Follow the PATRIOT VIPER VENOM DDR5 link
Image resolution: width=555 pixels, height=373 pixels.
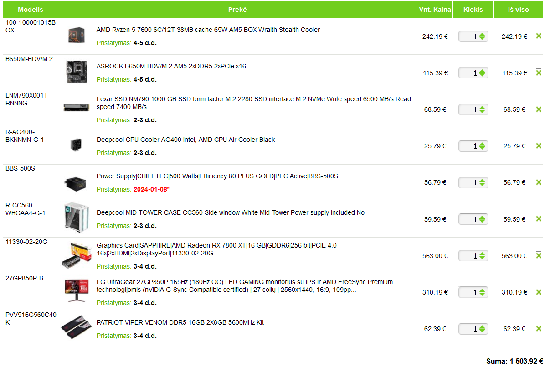(x=180, y=322)
